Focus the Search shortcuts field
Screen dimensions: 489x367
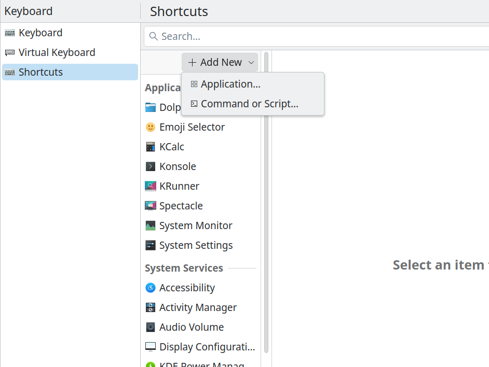tap(316, 36)
